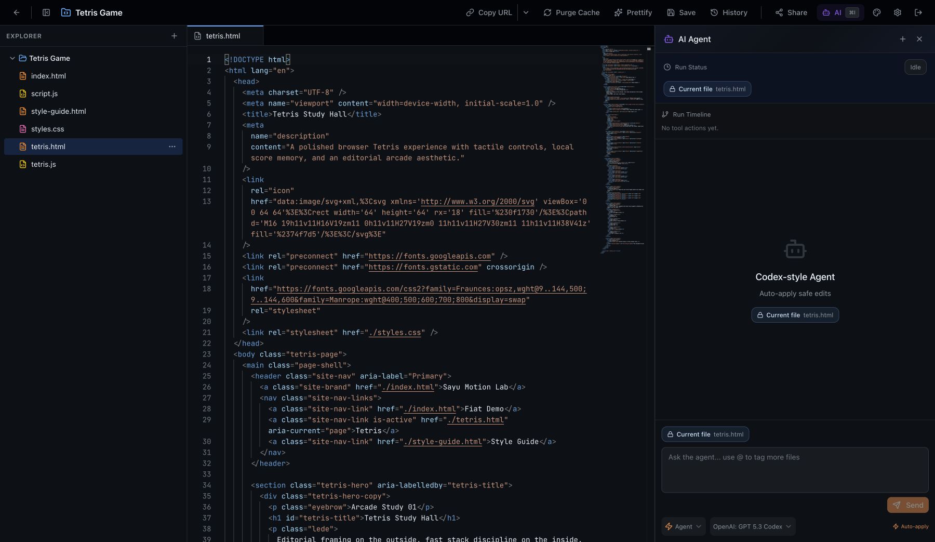Copy the project URL

(489, 12)
